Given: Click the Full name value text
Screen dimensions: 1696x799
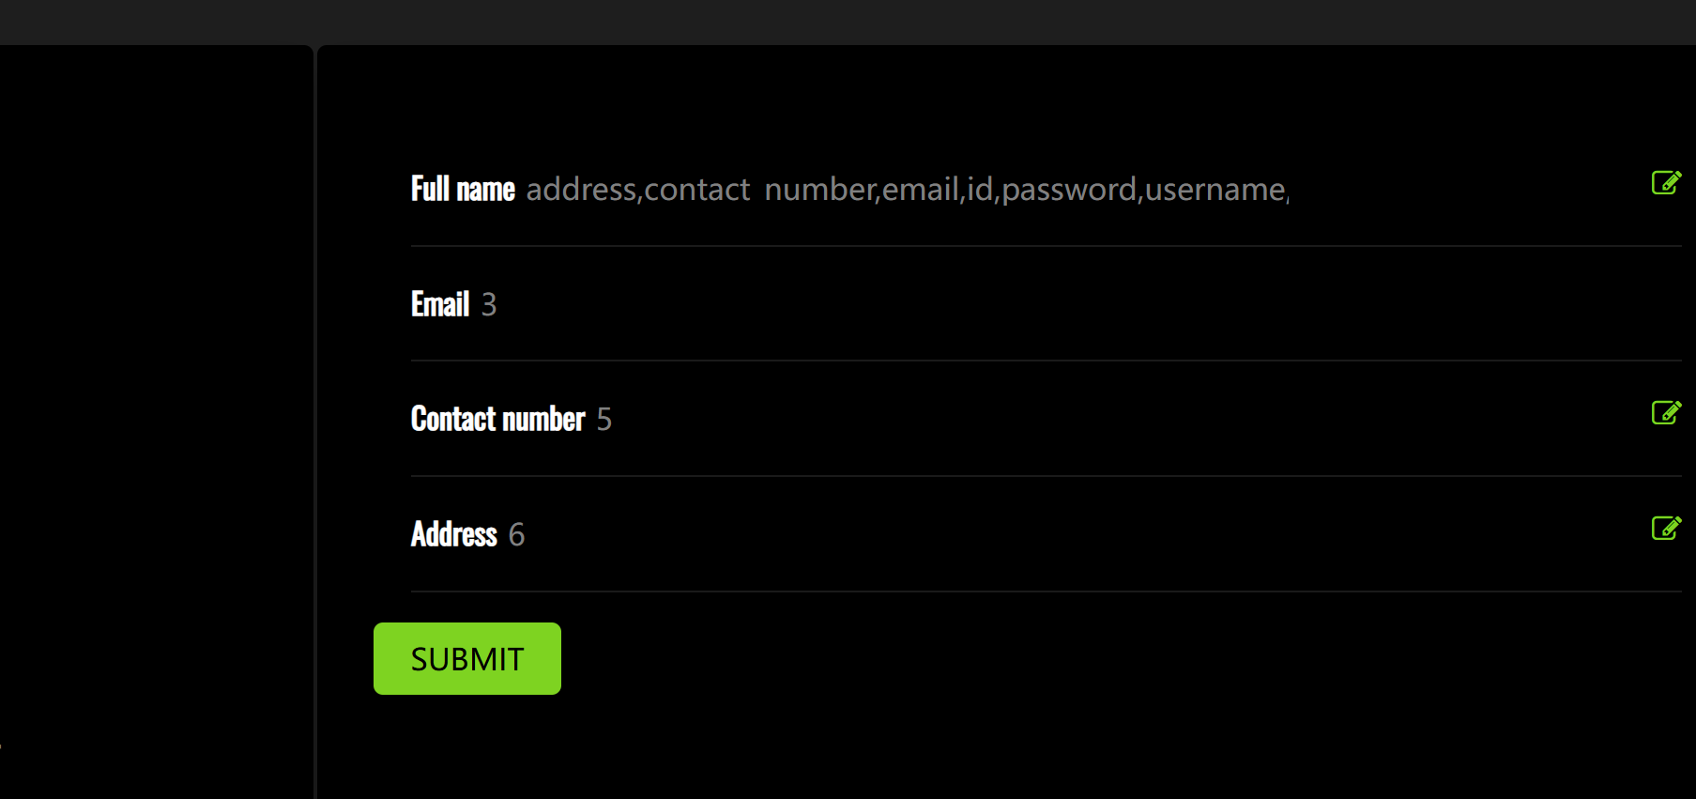Looking at the screenshot, I should point(907,190).
